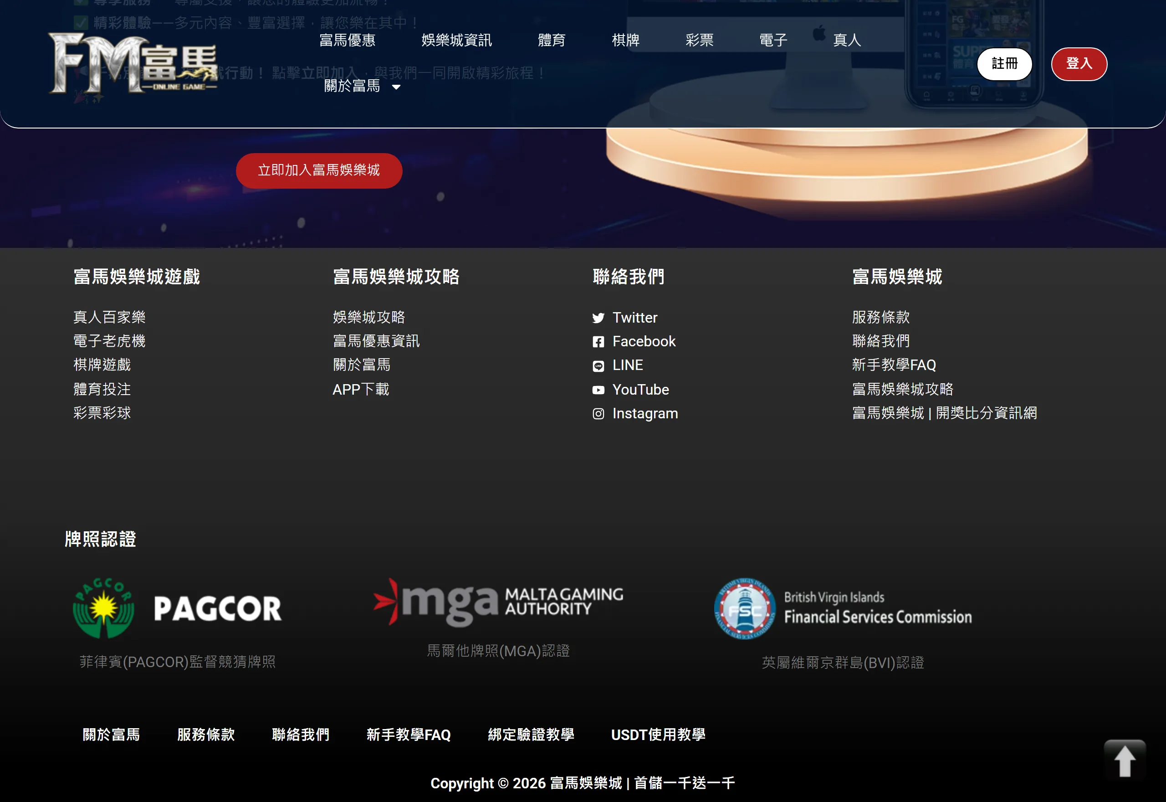Open the 關於富馬 header menu
The width and height of the screenshot is (1166, 802).
(x=352, y=87)
